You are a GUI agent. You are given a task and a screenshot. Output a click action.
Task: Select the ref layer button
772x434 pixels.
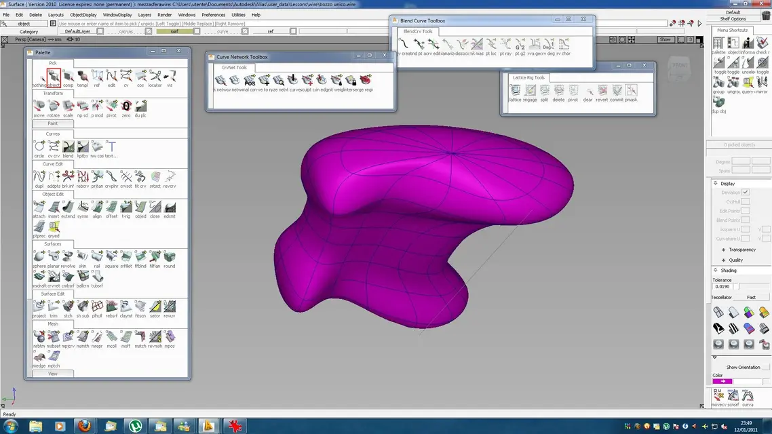point(270,31)
